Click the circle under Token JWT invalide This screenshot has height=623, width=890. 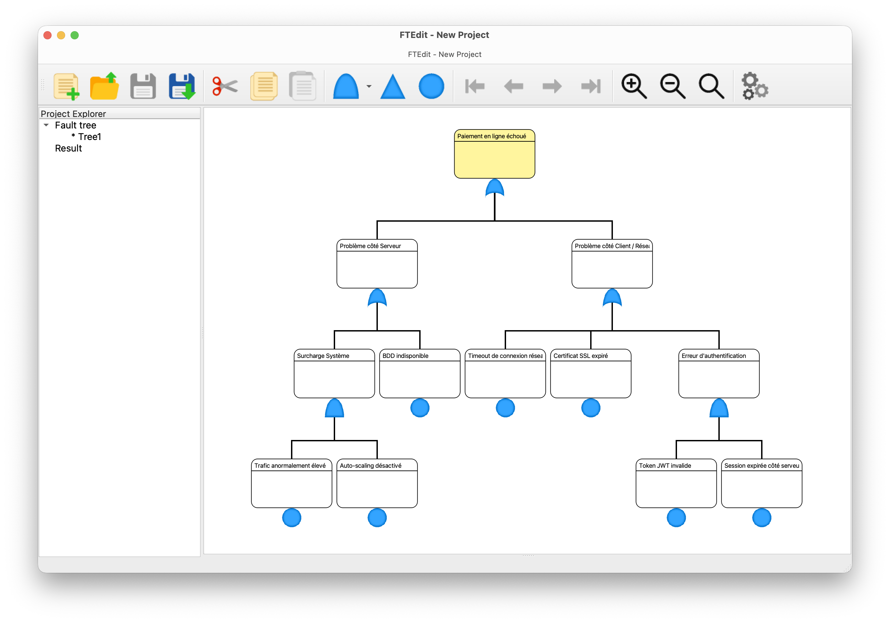676,518
